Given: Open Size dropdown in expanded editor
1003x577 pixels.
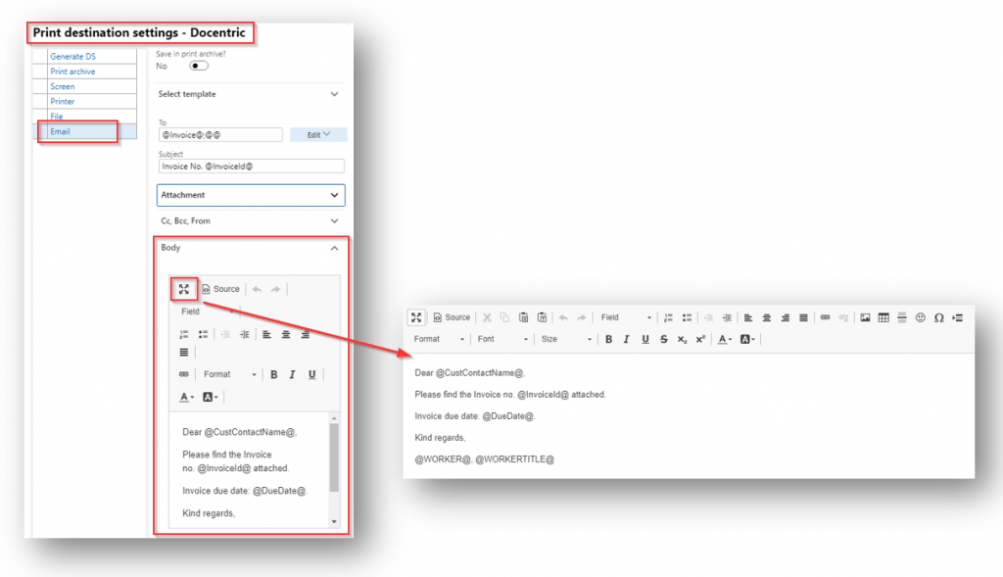Looking at the screenshot, I should [566, 339].
